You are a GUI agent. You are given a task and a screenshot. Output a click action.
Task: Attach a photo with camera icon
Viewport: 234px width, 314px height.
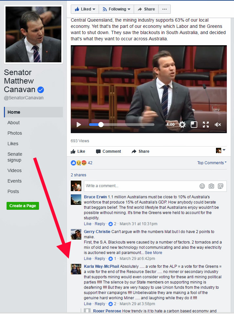click(x=211, y=186)
